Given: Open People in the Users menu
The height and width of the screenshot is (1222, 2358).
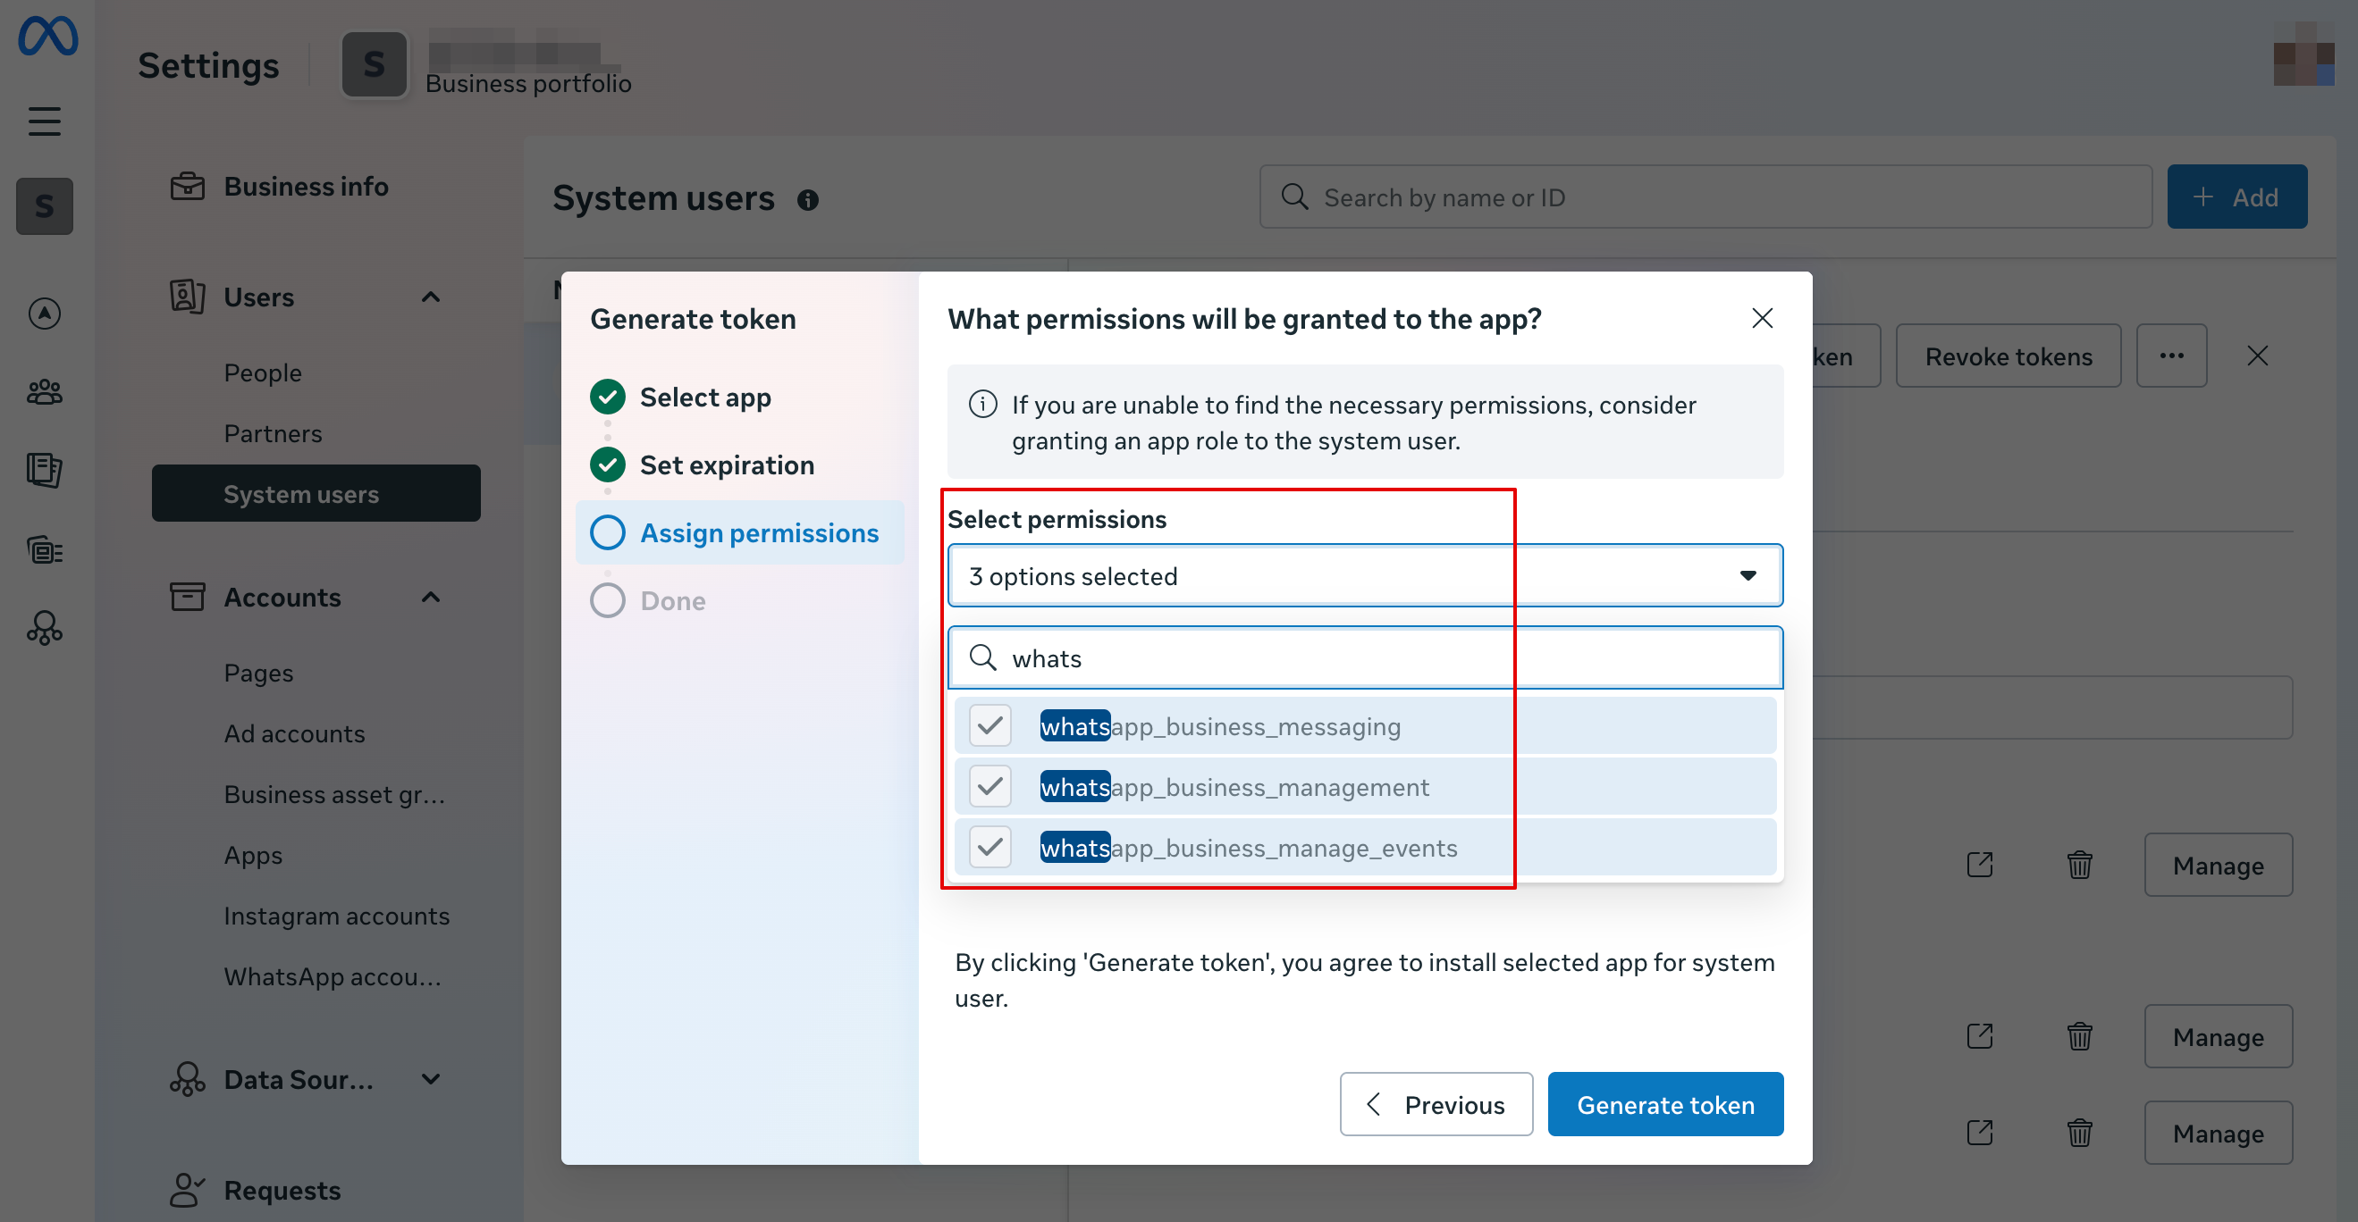Looking at the screenshot, I should pyautogui.click(x=263, y=373).
